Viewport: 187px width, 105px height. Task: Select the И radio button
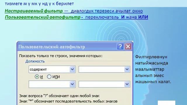37,77
